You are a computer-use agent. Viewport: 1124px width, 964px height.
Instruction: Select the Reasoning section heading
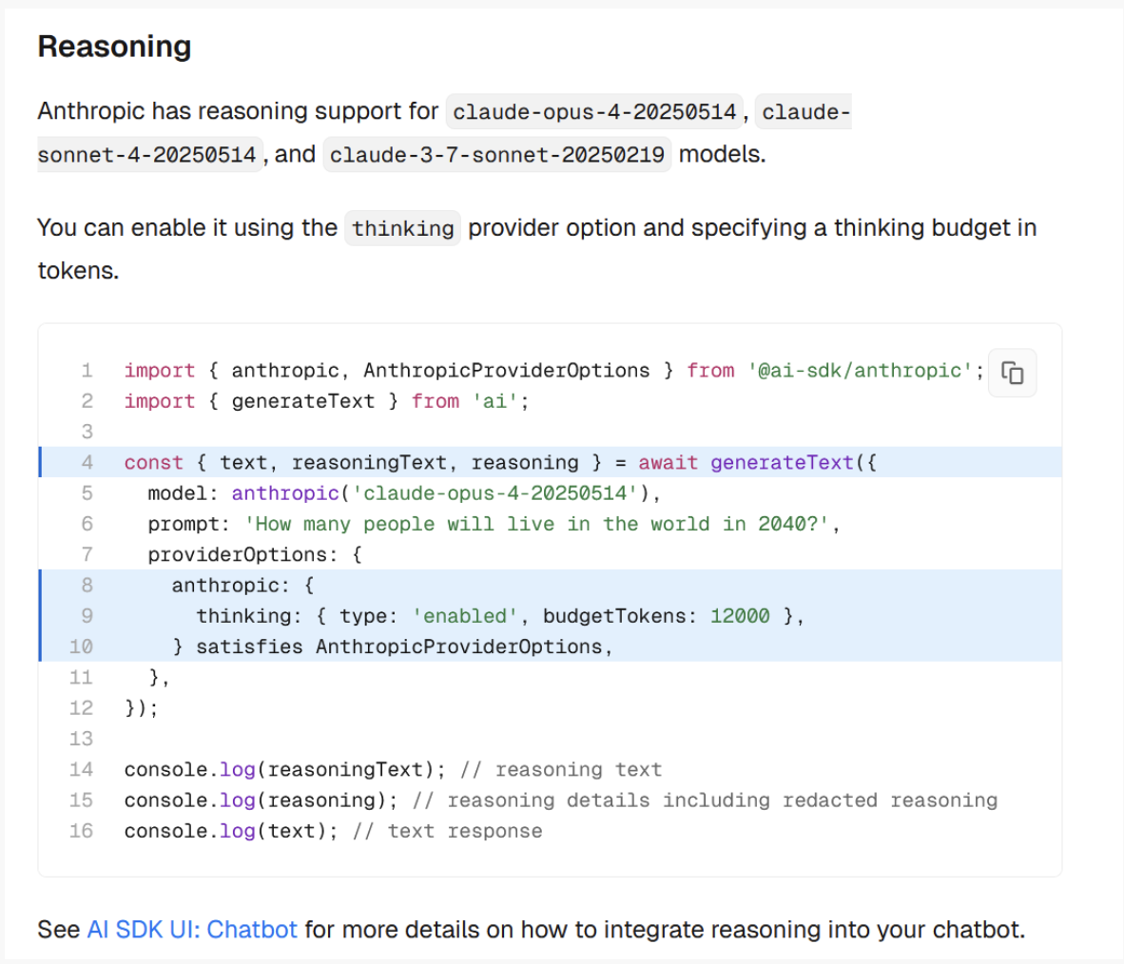[x=113, y=46]
